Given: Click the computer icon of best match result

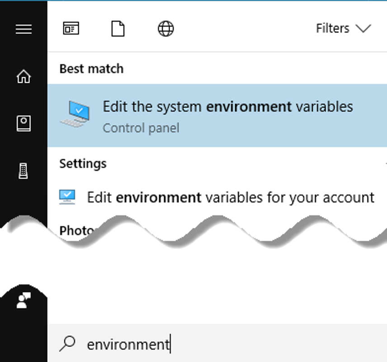Looking at the screenshot, I should point(74,114).
